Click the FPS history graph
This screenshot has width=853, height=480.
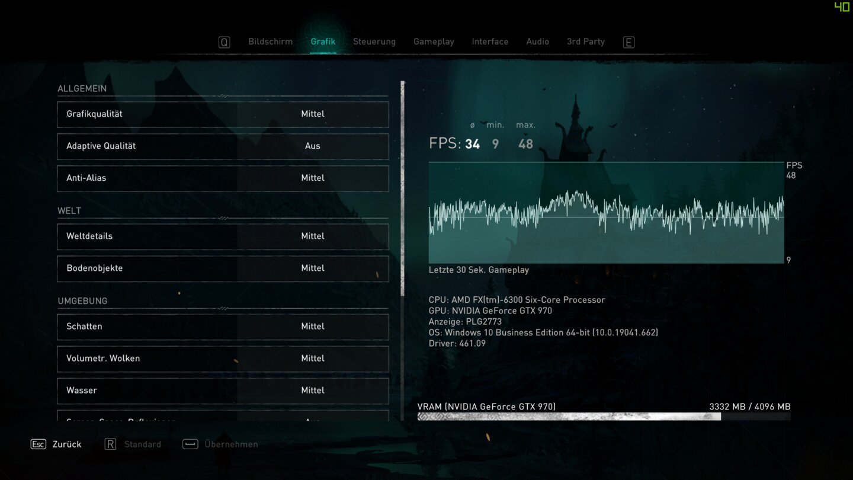(x=606, y=213)
